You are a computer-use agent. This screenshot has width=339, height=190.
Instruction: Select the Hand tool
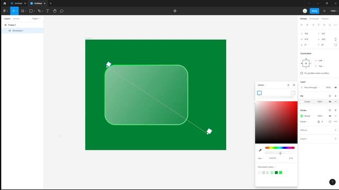(55, 11)
